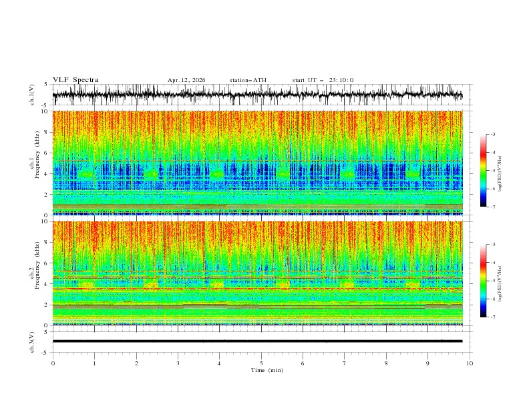The width and height of the screenshot is (529, 408).
Task: Click time axis tick label '1'
Action: pos(94,363)
